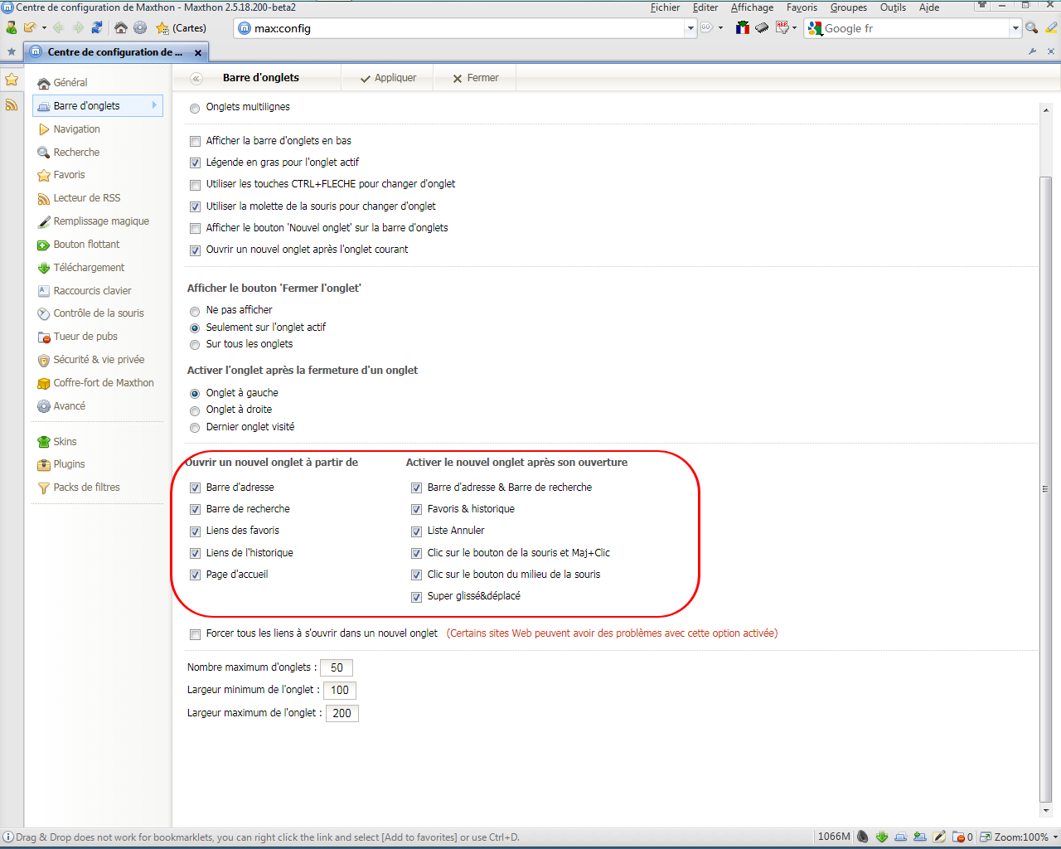Click the highlighter icon at toolbar end
1061x849 pixels.
[1051, 27]
